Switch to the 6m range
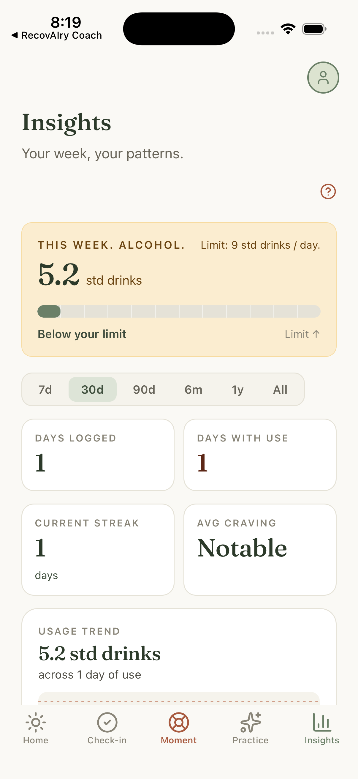 pos(193,389)
